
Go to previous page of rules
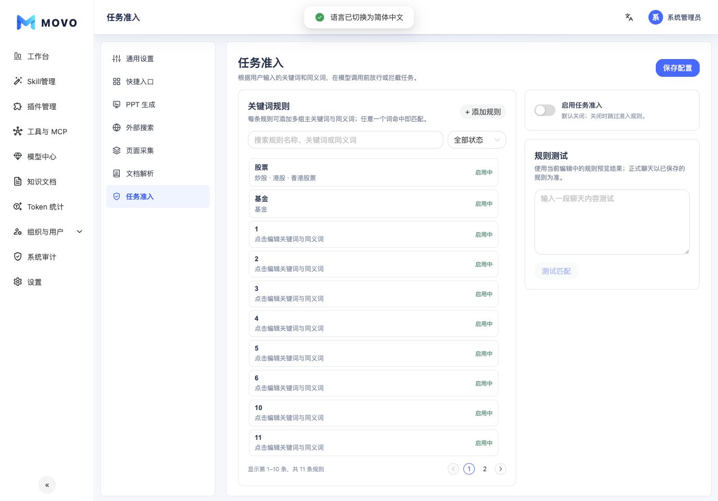coord(453,469)
